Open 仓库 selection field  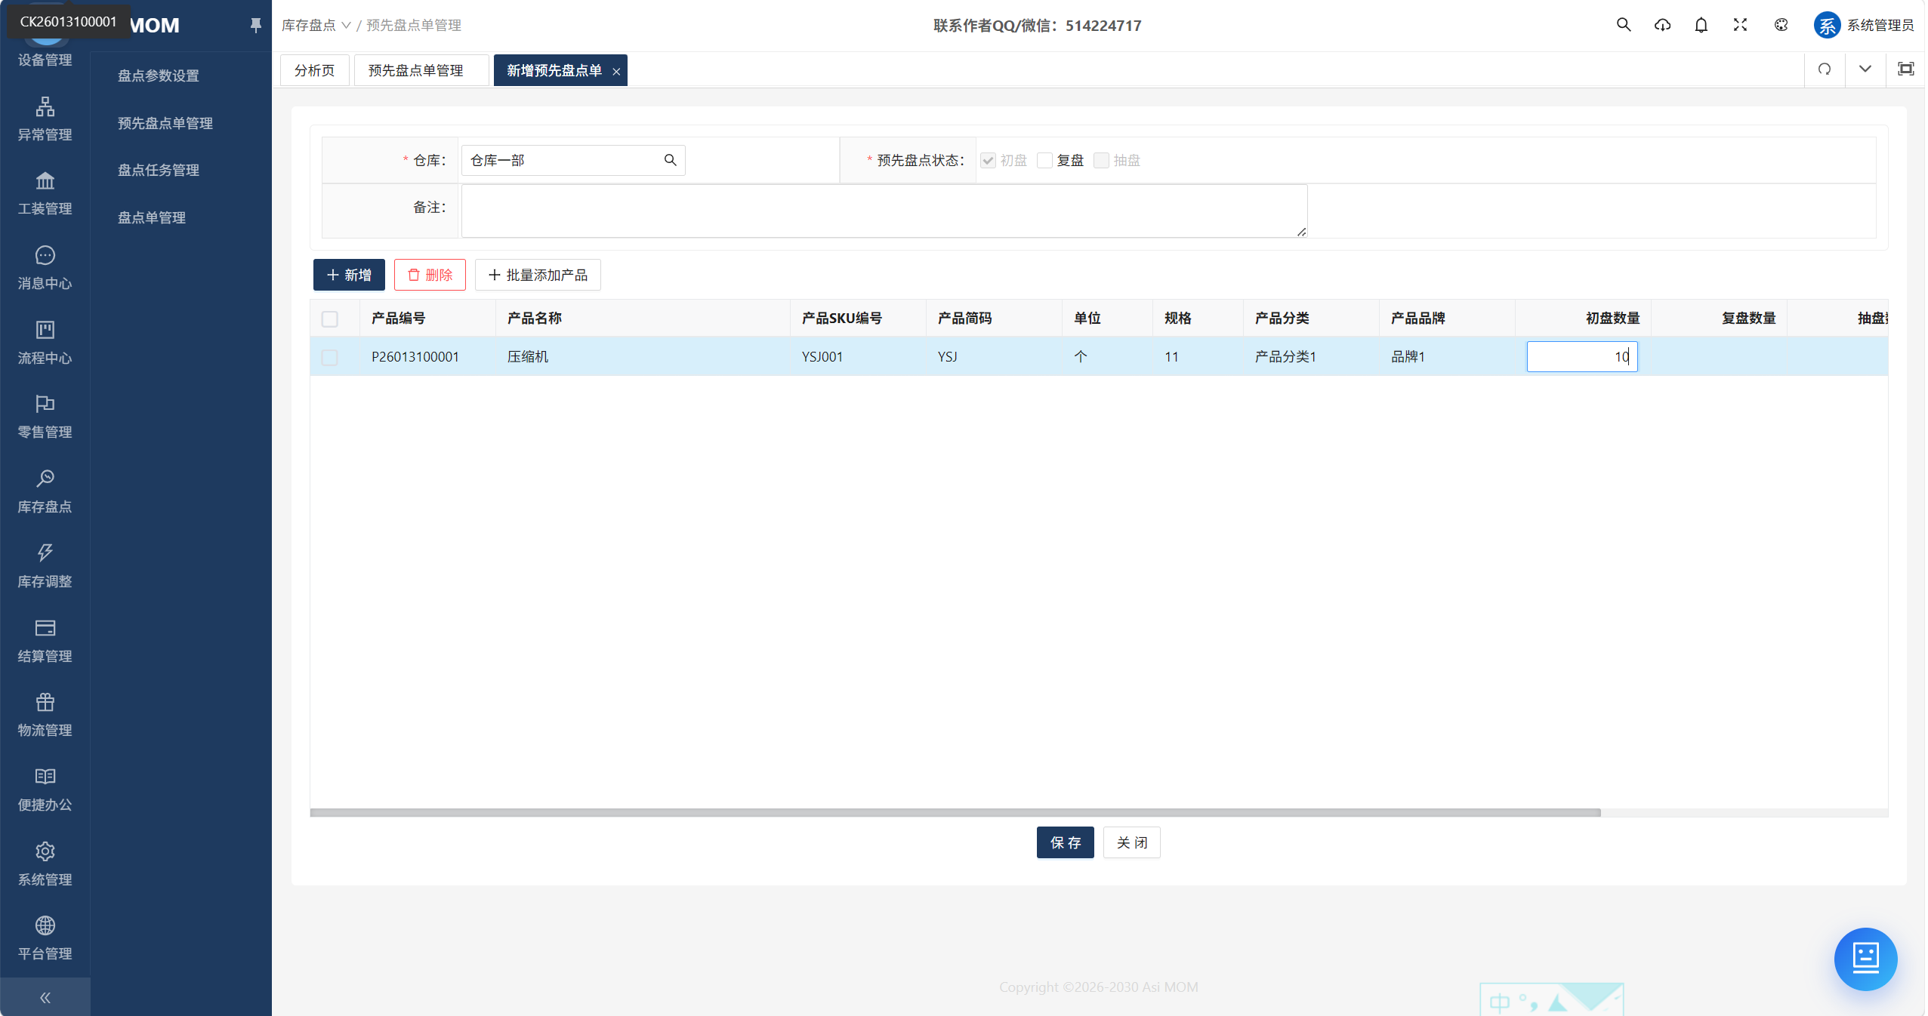pos(573,160)
